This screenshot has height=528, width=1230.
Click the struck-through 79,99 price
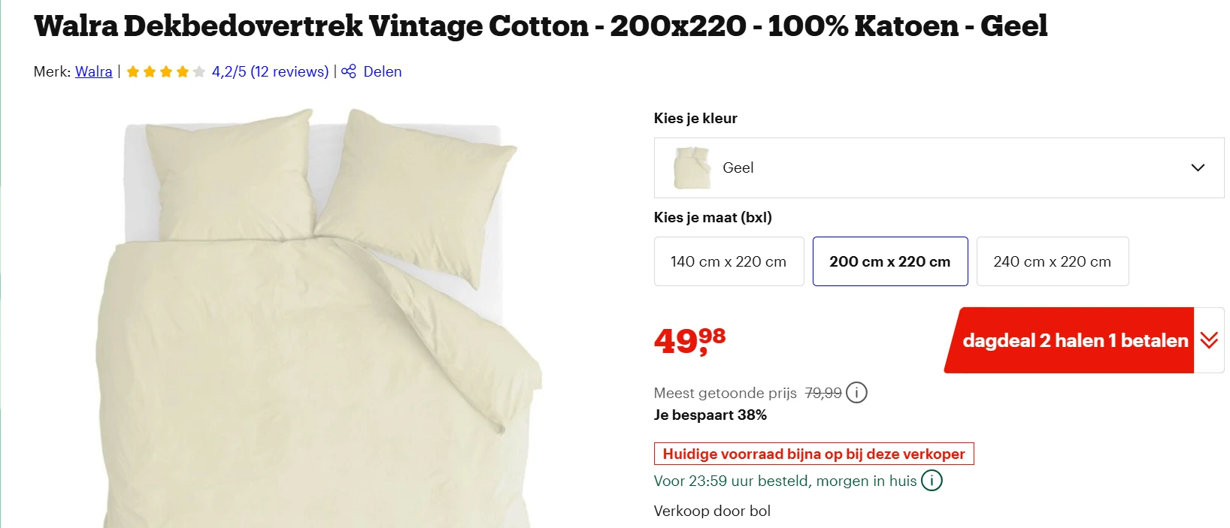823,393
